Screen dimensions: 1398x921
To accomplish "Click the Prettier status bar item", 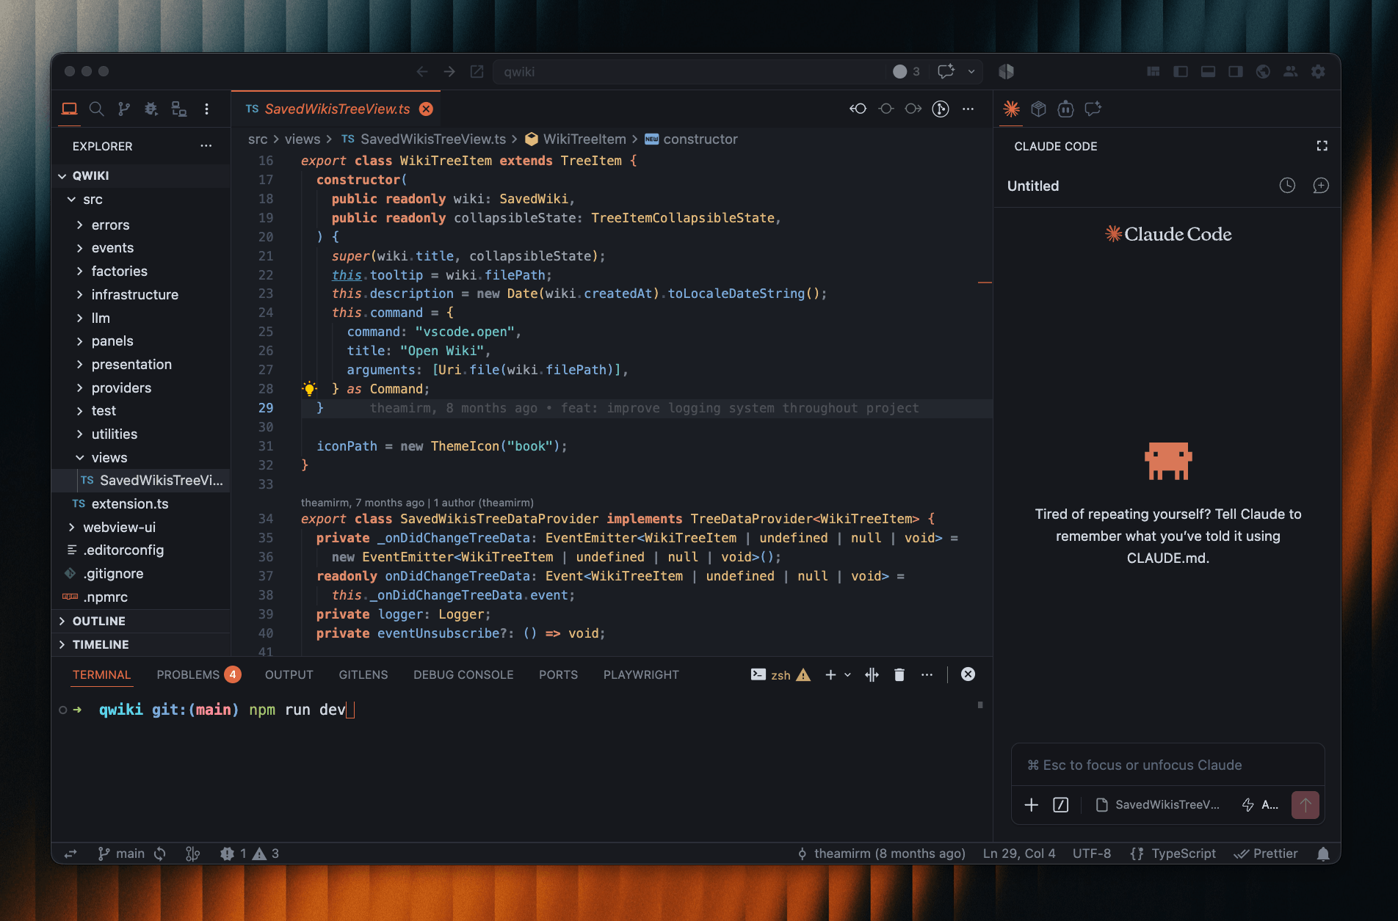I will click(x=1266, y=853).
